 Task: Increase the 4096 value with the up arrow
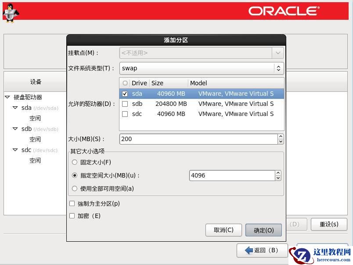tap(278, 173)
